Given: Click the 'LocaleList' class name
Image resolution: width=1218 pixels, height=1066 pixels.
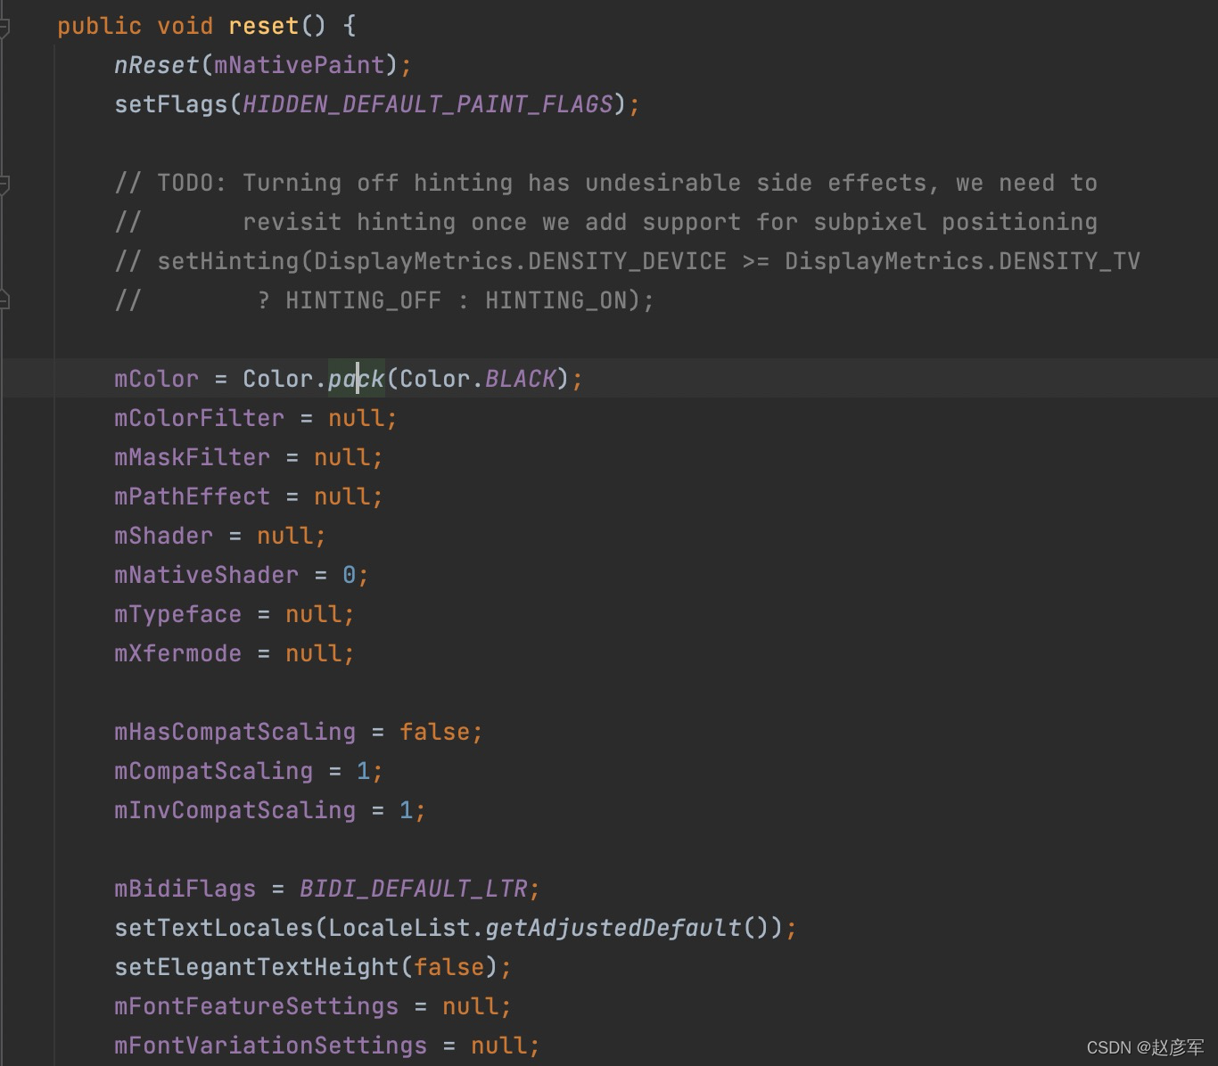Looking at the screenshot, I should [399, 928].
